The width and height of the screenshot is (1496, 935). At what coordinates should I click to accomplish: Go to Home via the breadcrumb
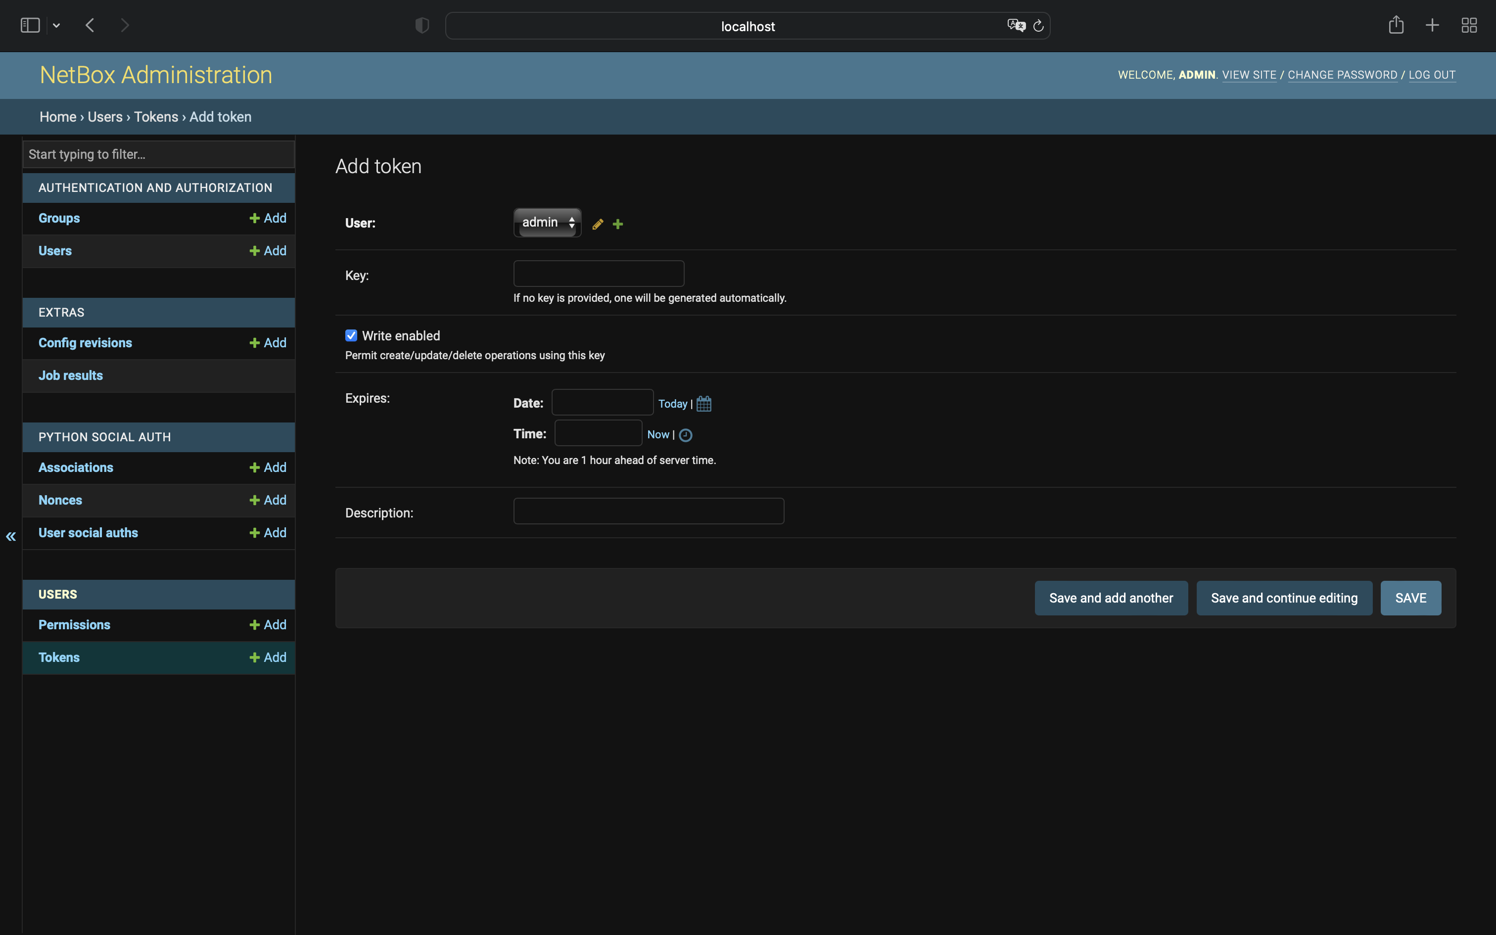pyautogui.click(x=57, y=116)
